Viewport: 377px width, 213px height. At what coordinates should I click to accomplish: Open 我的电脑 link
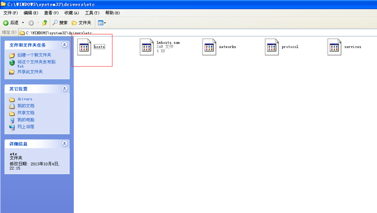pyautogui.click(x=26, y=120)
